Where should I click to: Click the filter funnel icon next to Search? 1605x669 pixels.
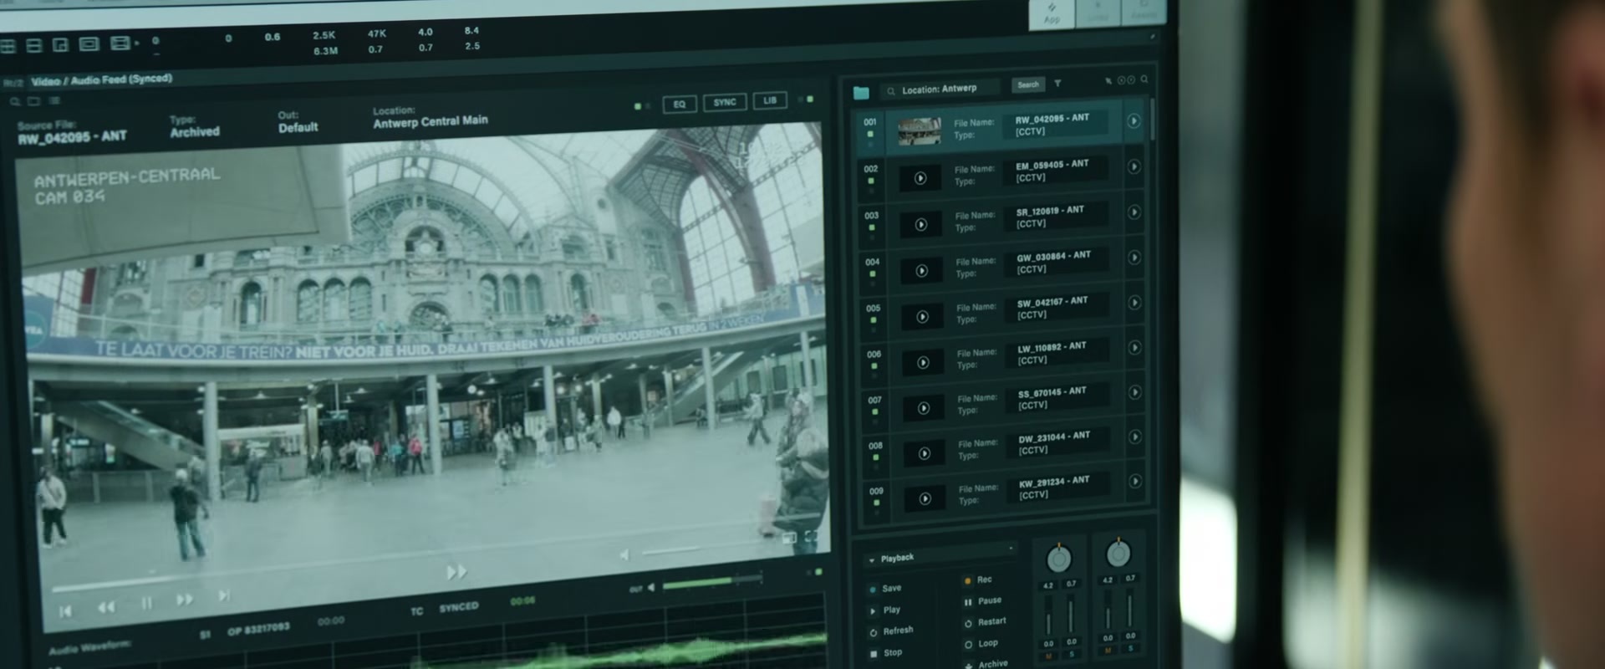(x=1057, y=84)
